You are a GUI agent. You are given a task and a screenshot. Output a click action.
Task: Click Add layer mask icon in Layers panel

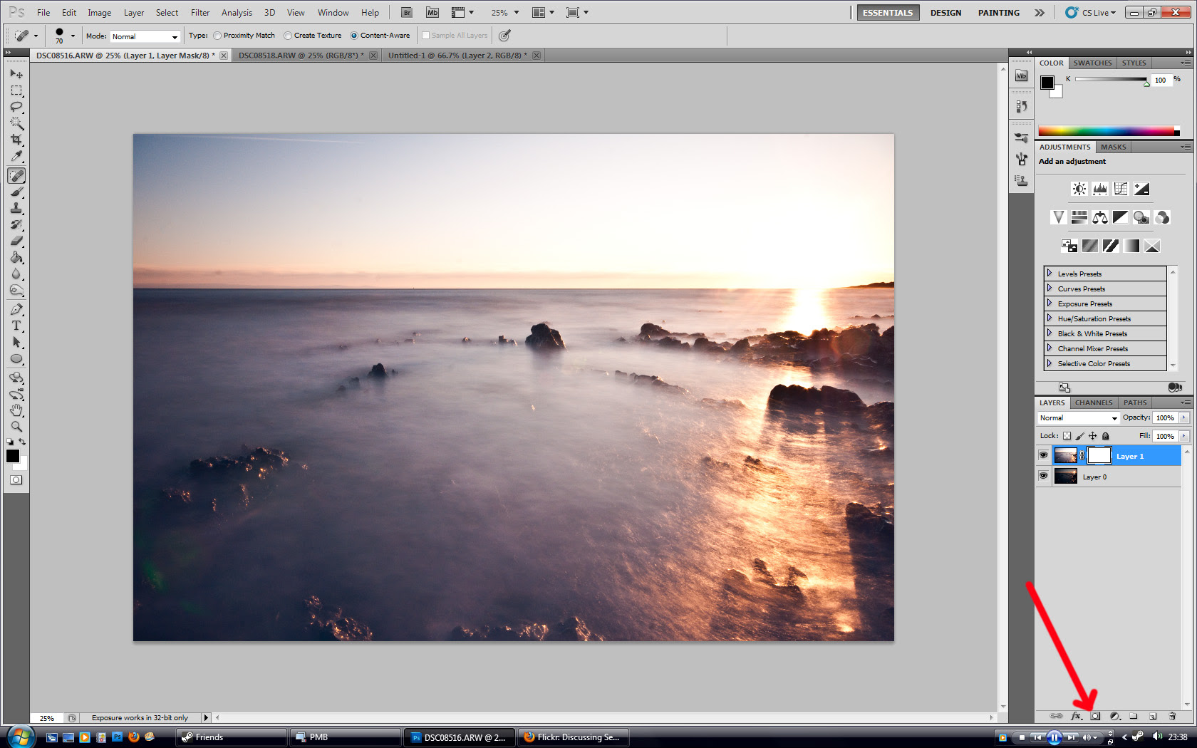coord(1096,716)
